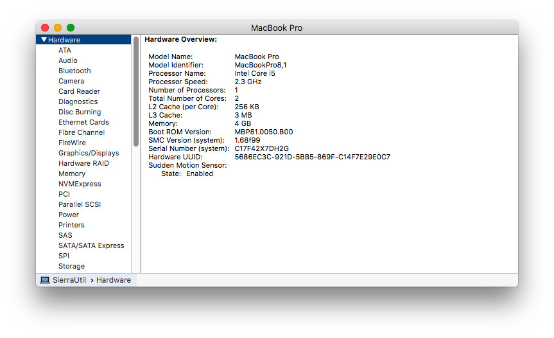Viewport: 554px width, 338px height.
Task: Open the Audio hardware section
Action: [68, 60]
